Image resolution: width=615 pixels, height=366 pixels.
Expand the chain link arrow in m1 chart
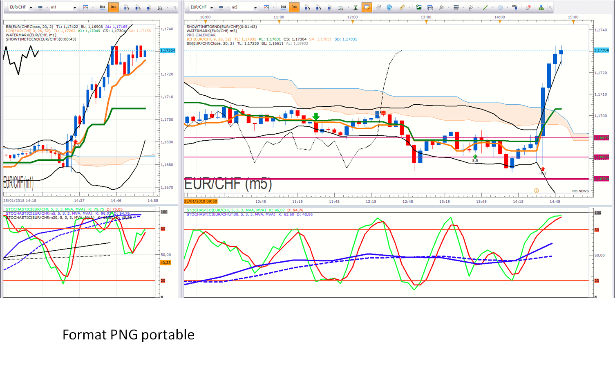(x=47, y=7)
